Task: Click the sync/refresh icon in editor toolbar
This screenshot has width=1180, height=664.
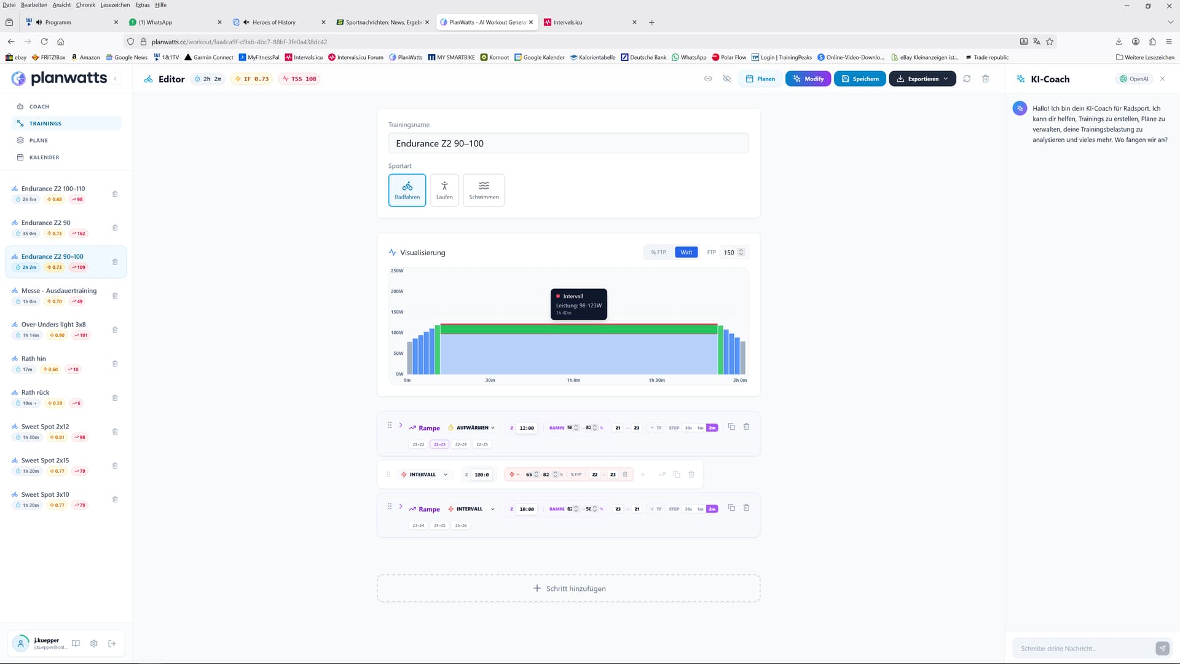Action: pos(967,79)
